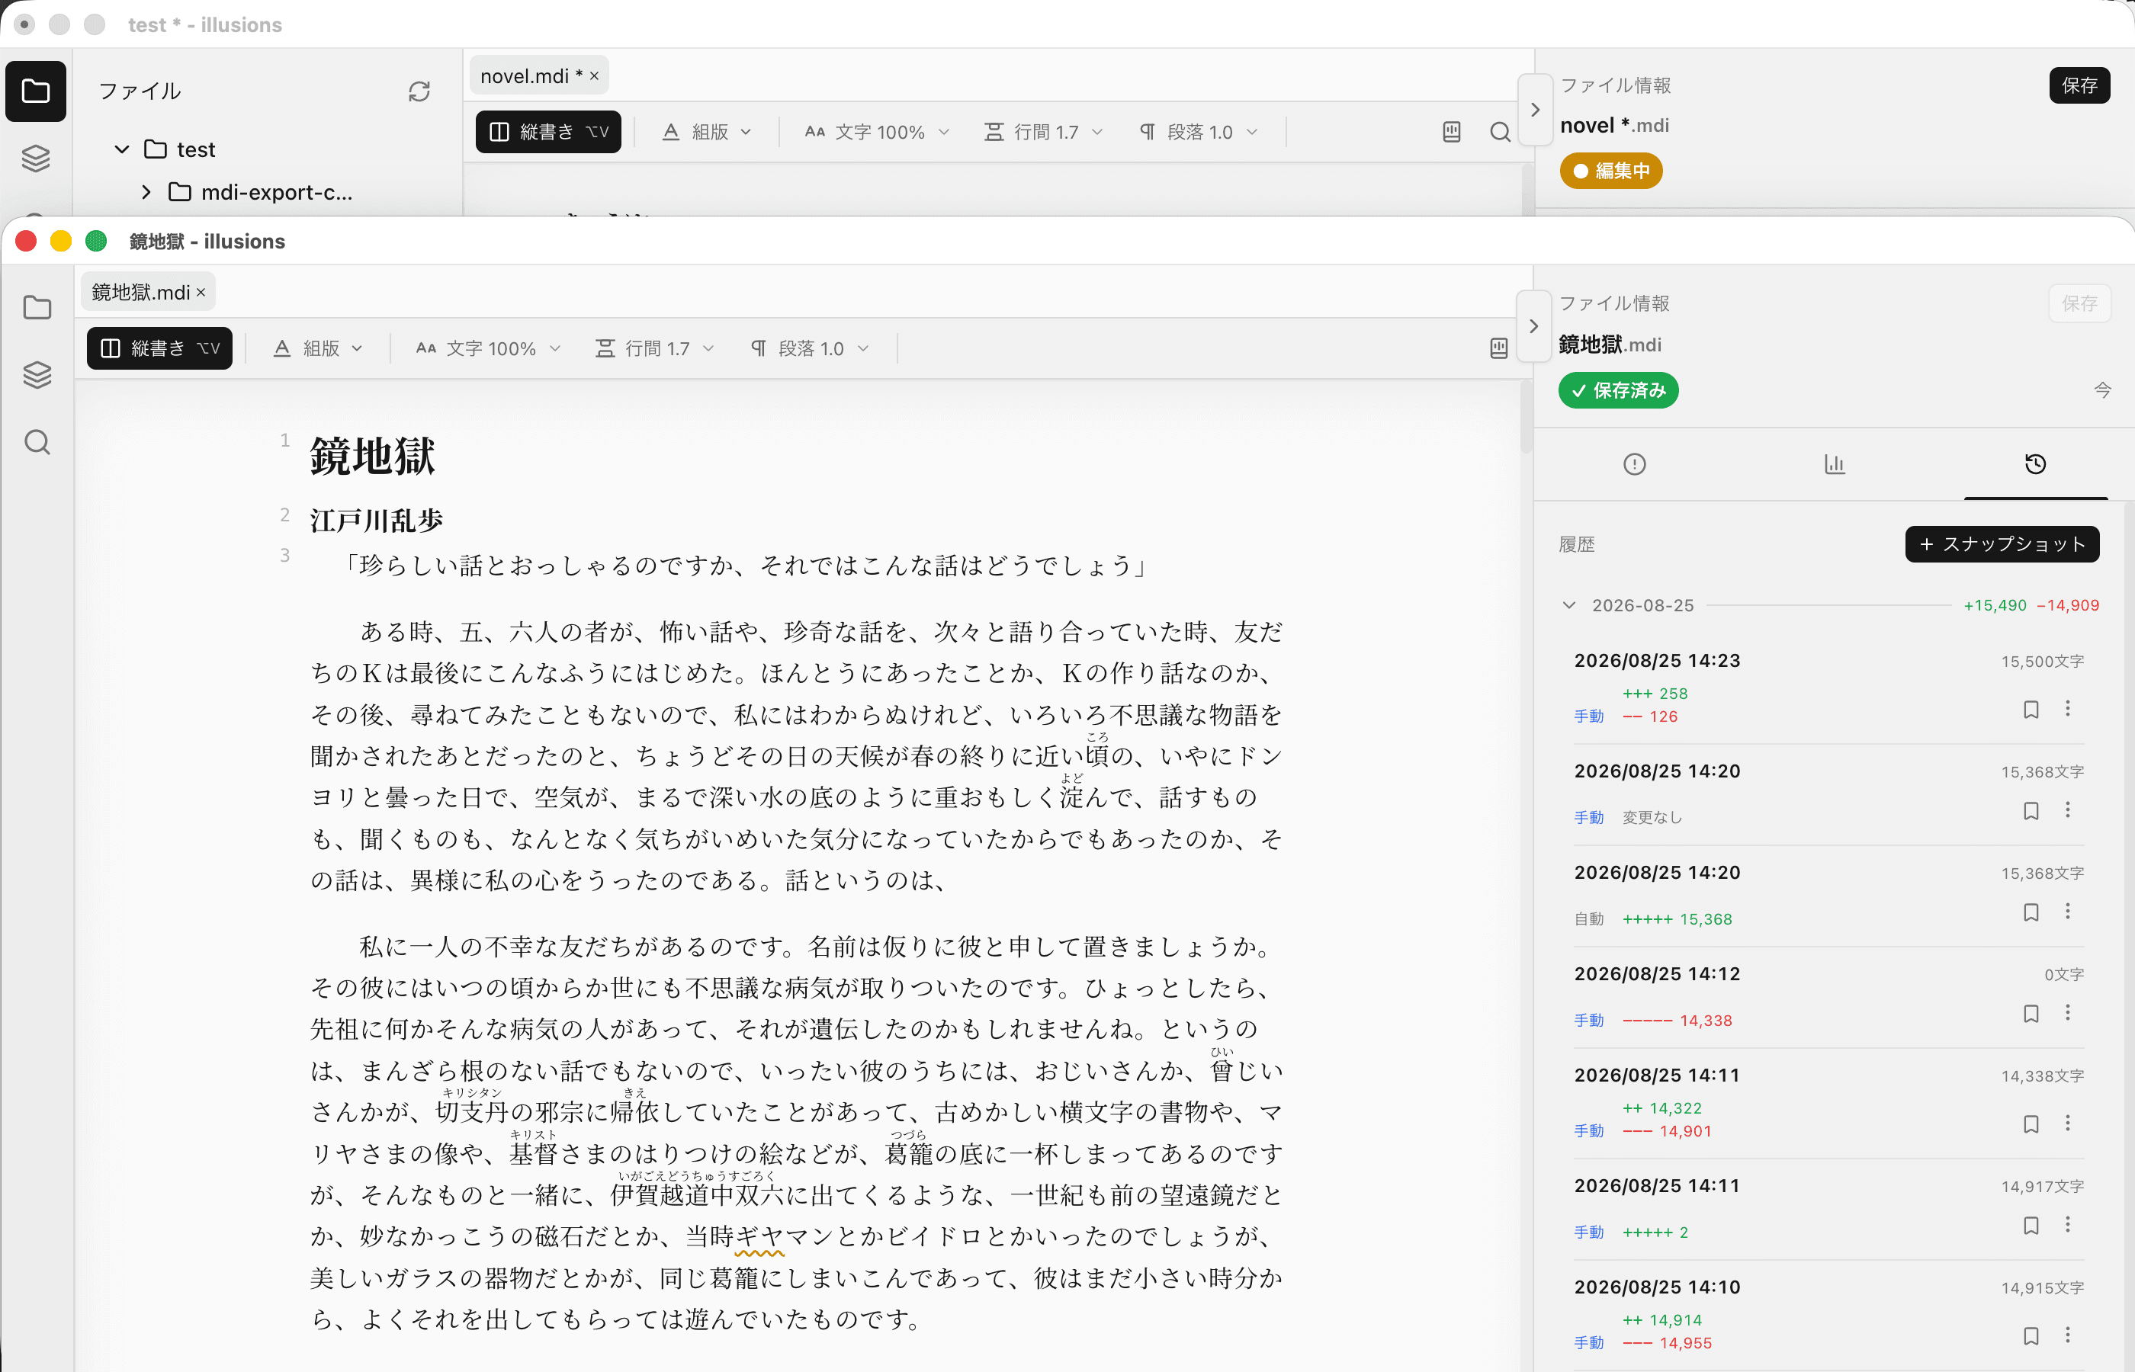This screenshot has height=1372, width=2135.
Task: Collapse the 鏡地獄 file info side panel
Action: click(x=1533, y=326)
